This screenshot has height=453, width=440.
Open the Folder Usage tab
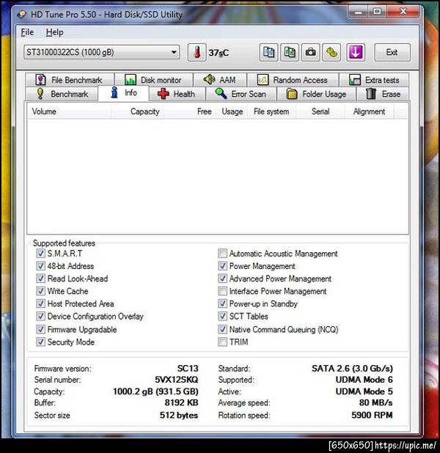[x=316, y=94]
